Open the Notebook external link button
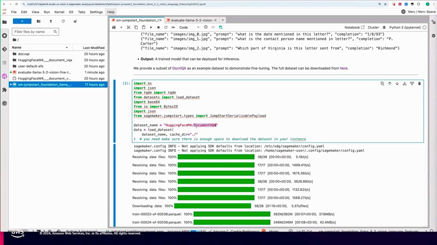 click(355, 27)
